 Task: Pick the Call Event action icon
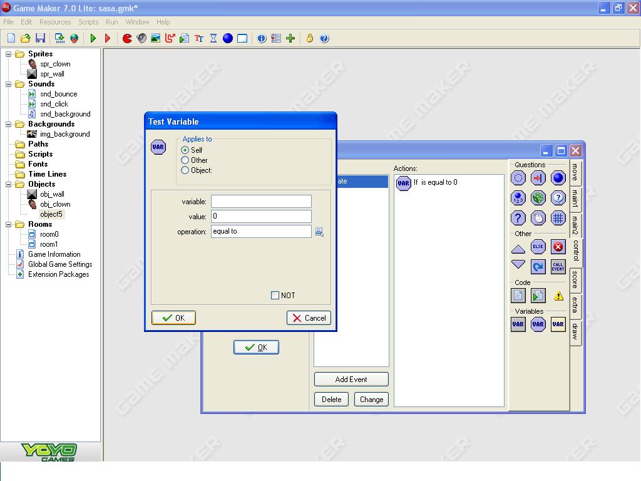point(558,267)
